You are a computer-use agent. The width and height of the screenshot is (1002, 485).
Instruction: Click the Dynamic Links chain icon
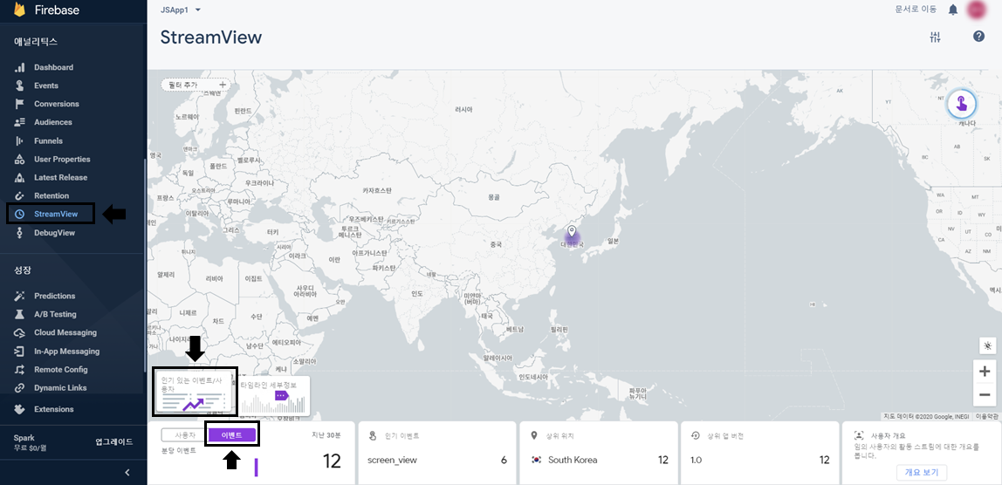point(20,388)
